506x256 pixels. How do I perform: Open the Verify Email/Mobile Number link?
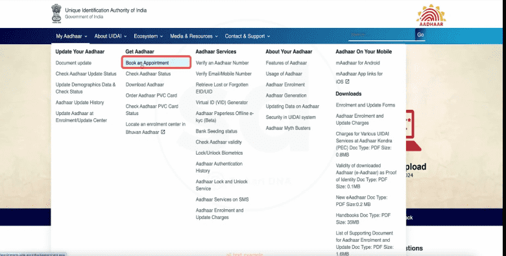(x=223, y=73)
